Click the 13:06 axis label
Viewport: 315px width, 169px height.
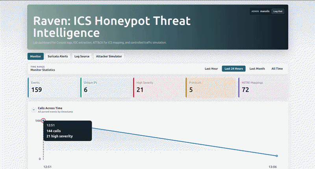click(x=272, y=167)
